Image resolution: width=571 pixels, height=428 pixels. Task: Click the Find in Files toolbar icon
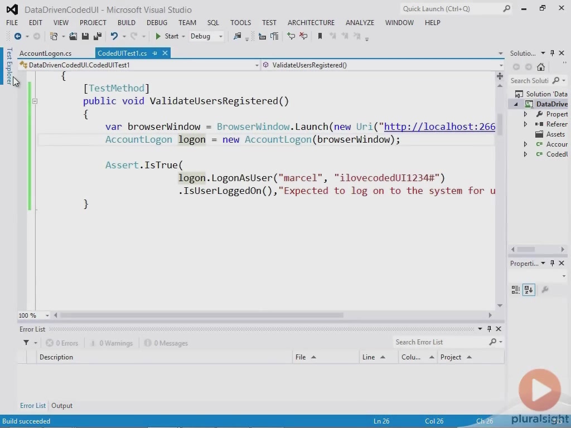pos(238,36)
